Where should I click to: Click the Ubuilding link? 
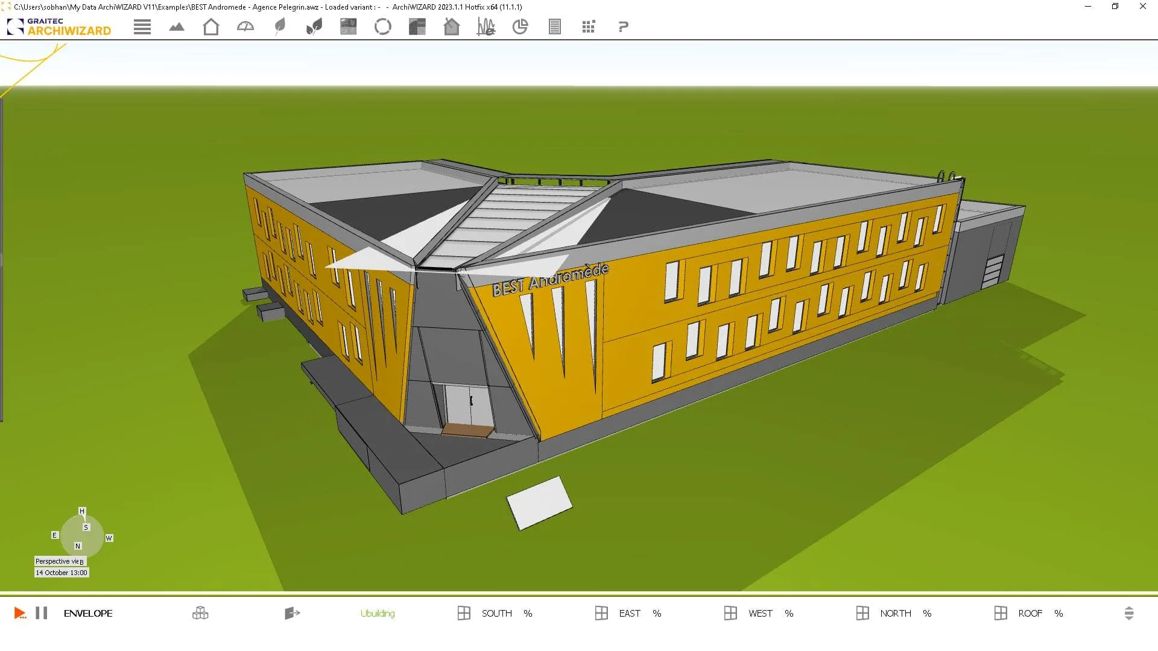point(378,614)
